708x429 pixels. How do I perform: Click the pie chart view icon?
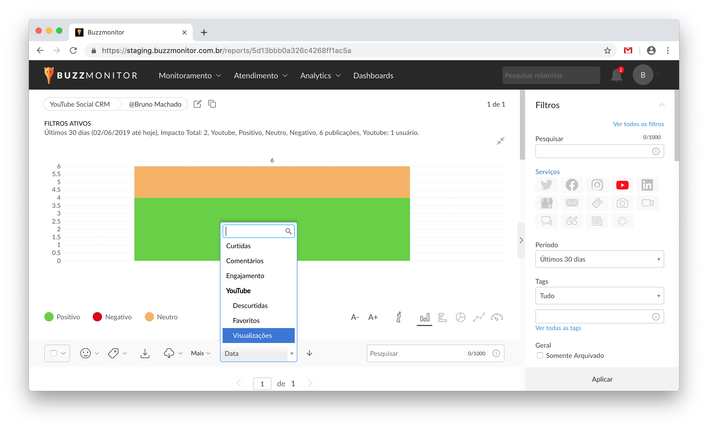[x=460, y=317]
